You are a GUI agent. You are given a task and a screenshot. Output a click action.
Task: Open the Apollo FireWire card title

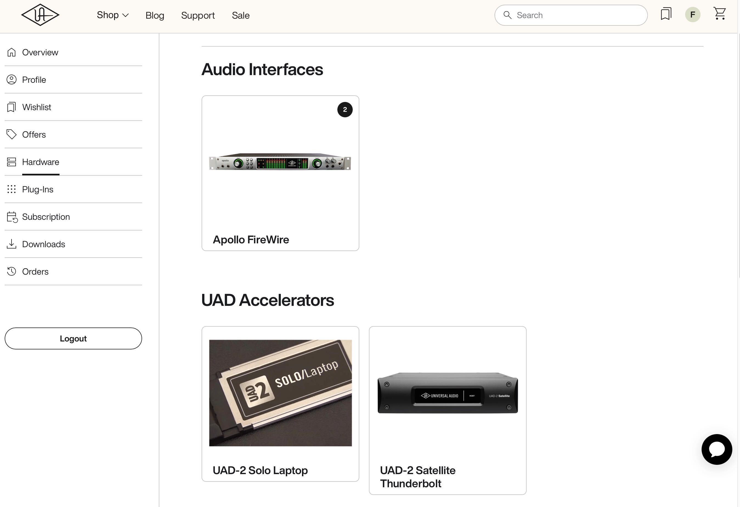click(251, 240)
